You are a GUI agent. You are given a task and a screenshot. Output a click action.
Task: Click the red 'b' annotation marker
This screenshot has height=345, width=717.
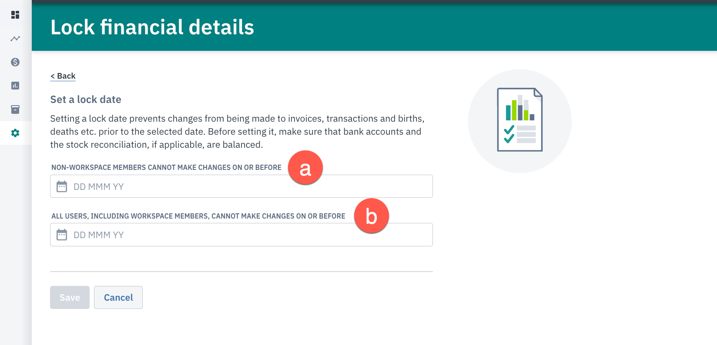point(371,216)
